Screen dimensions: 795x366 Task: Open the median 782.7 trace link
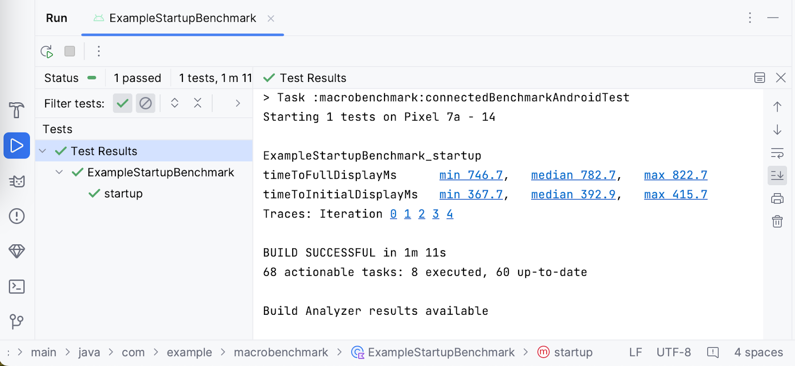573,175
